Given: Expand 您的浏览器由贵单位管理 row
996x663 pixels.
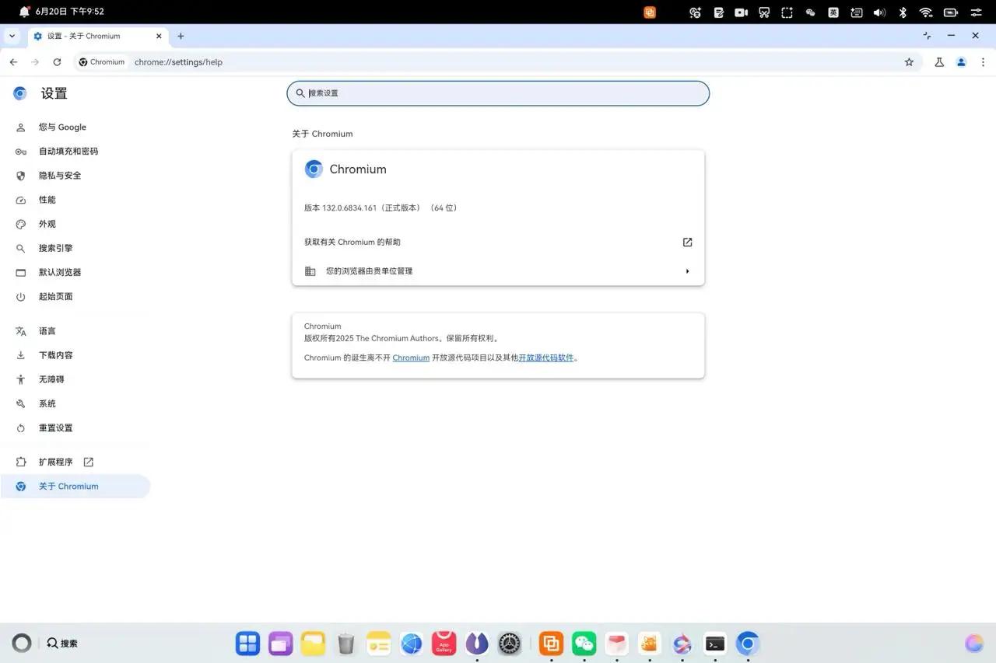Looking at the screenshot, I should tap(498, 271).
